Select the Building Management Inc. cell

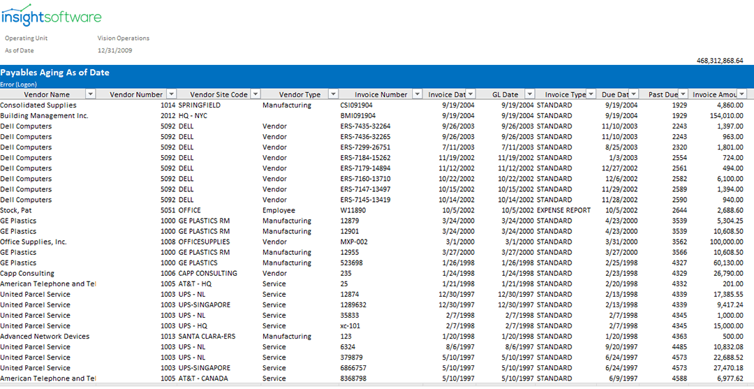click(x=44, y=115)
